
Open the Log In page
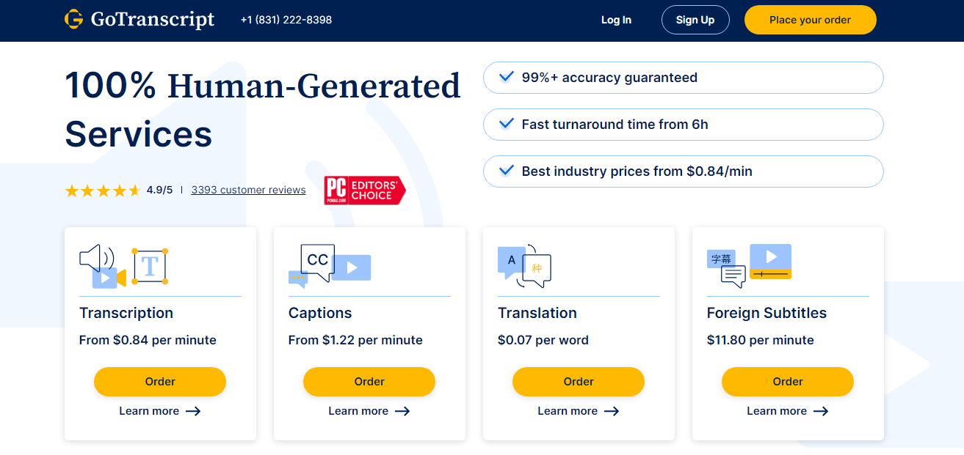coord(616,20)
